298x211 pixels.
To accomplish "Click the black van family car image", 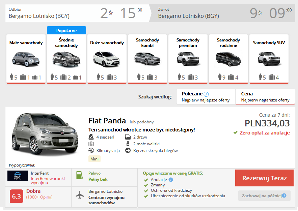I will pos(228,59).
